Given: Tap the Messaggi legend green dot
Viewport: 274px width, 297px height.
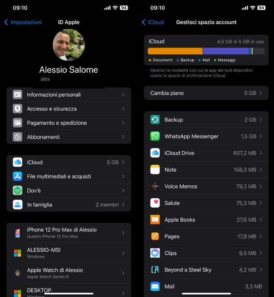Looking at the screenshot, I should tap(215, 60).
